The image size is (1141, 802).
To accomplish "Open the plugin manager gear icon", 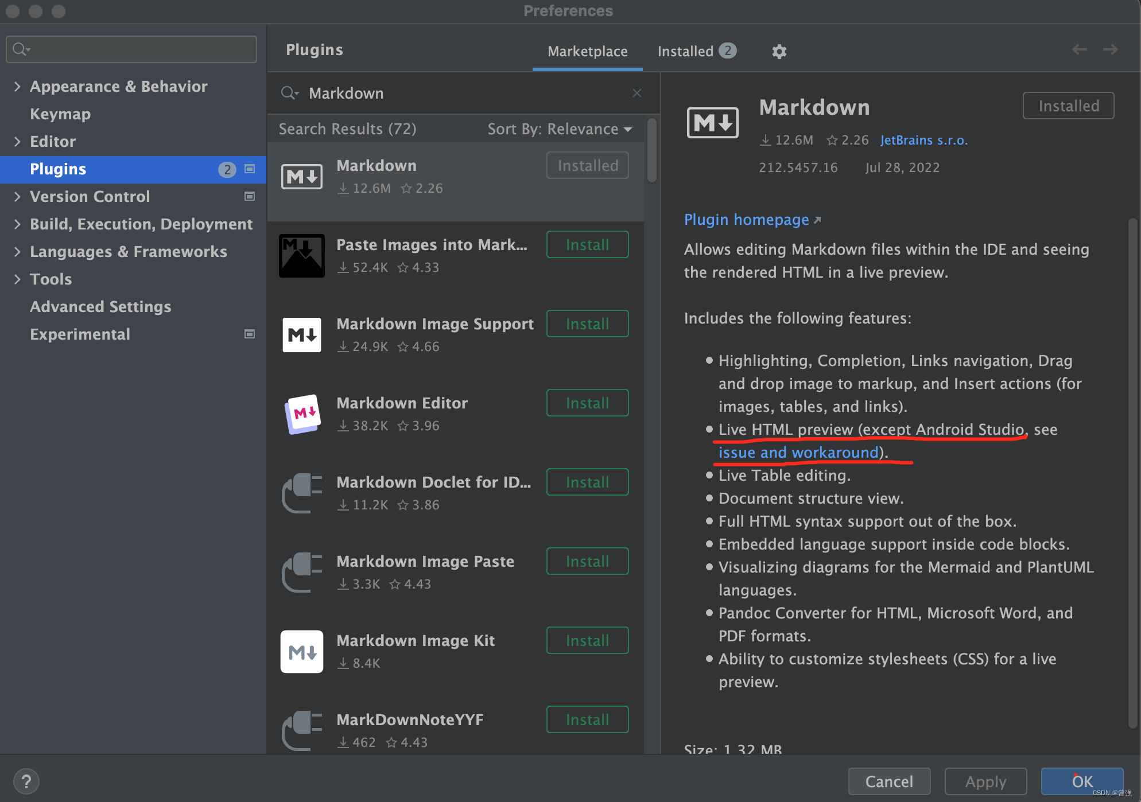I will coord(779,51).
